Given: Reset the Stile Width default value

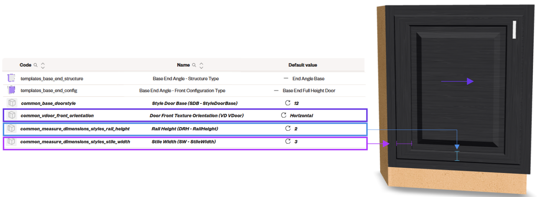Looking at the screenshot, I should tap(288, 141).
